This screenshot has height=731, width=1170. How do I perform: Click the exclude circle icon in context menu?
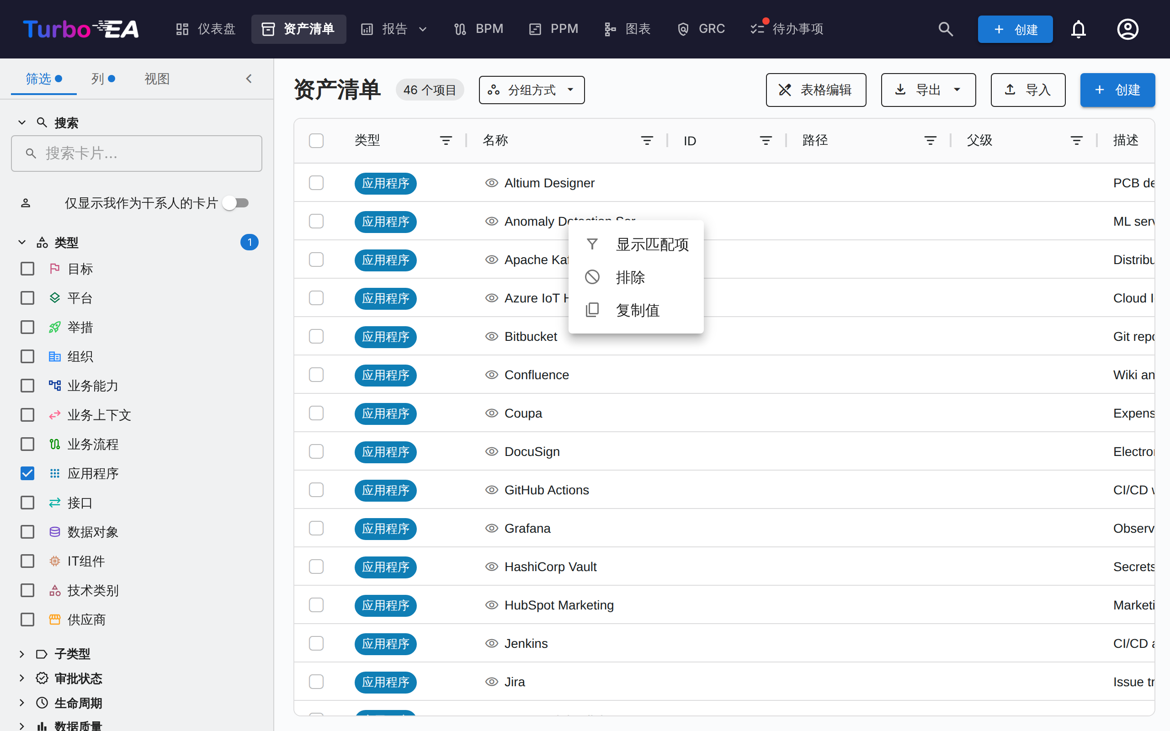point(592,277)
